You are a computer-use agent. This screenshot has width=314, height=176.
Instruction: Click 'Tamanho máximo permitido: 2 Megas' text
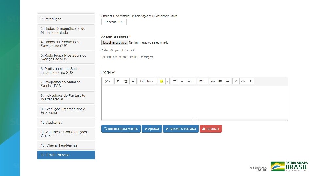click(x=127, y=57)
